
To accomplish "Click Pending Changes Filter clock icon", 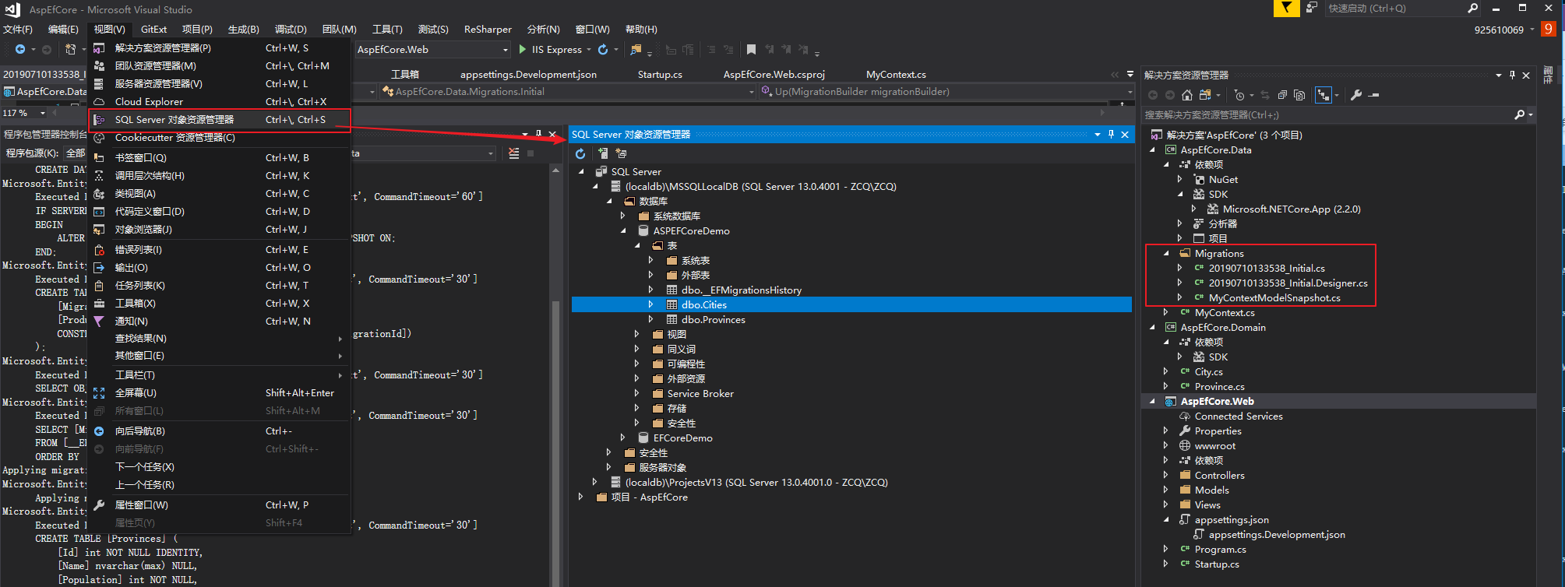I will pyautogui.click(x=1239, y=95).
